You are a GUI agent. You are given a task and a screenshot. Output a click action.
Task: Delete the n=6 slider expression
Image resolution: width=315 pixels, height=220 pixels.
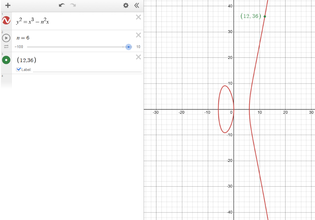138,35
